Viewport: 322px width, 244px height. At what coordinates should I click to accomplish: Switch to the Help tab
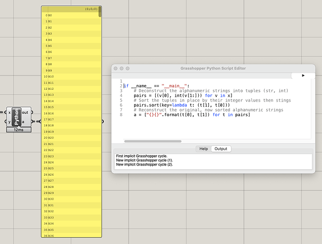tap(203, 149)
